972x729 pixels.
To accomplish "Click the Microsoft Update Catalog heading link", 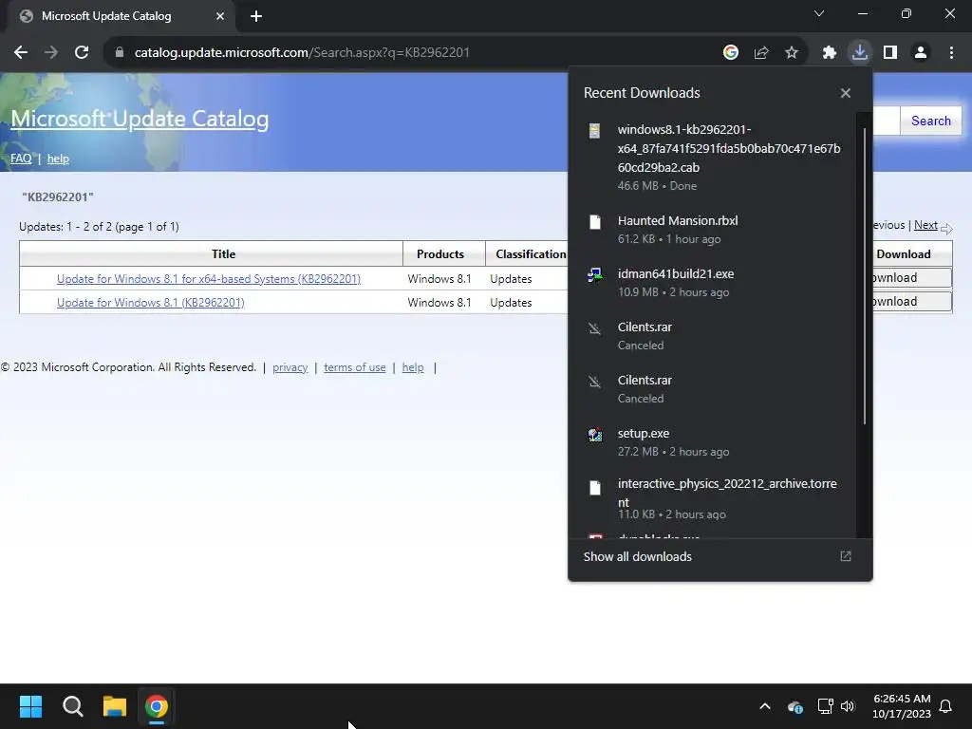I will click(140, 119).
